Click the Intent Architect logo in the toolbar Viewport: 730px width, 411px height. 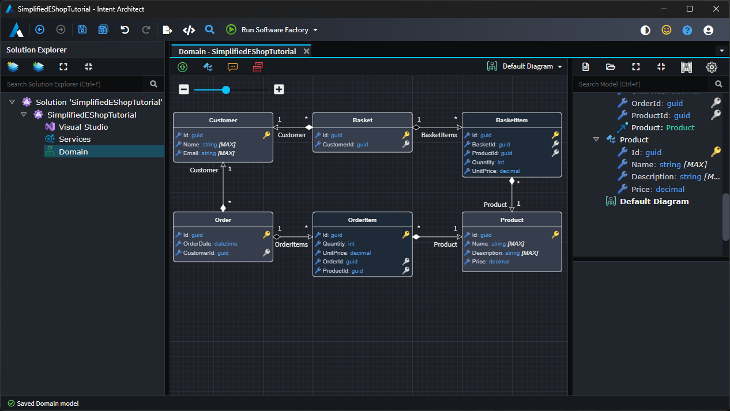click(16, 30)
